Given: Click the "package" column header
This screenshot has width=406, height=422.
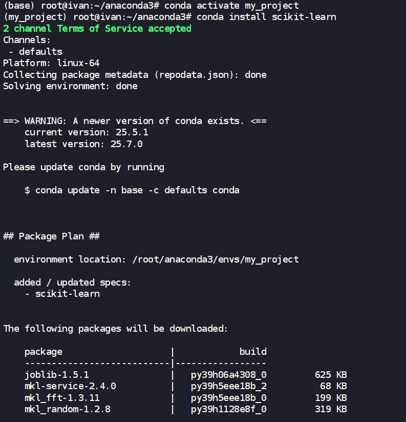Looking at the screenshot, I should 44,352.
